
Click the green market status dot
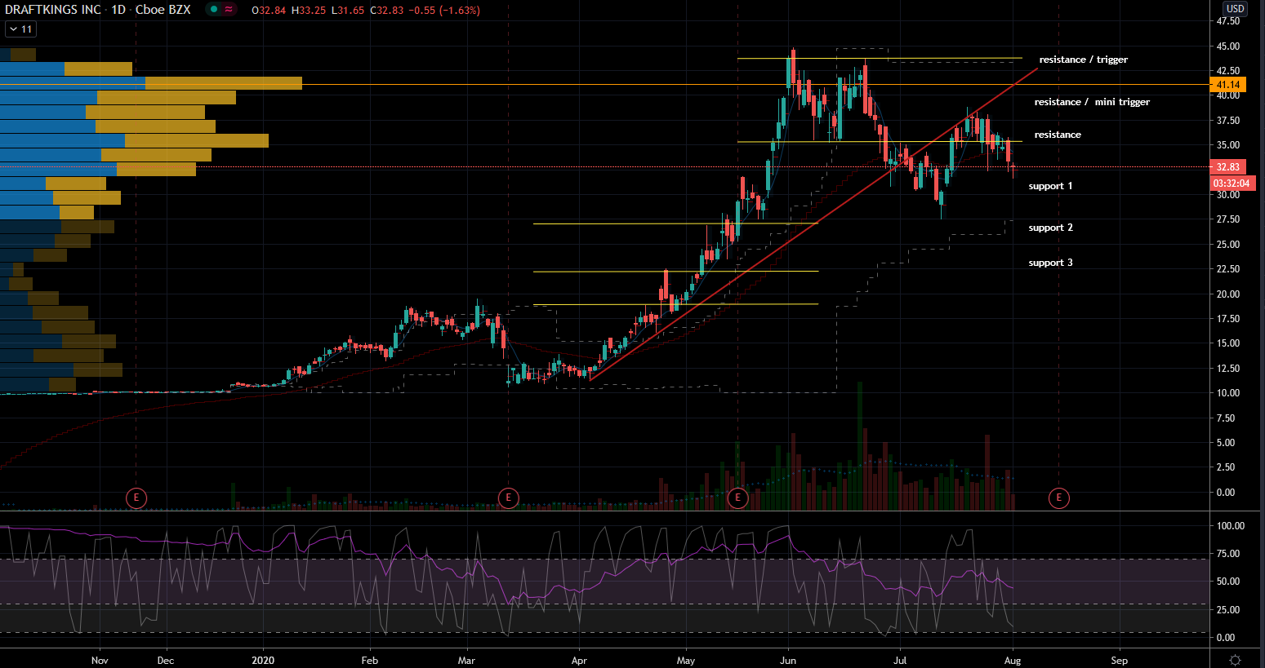point(214,10)
